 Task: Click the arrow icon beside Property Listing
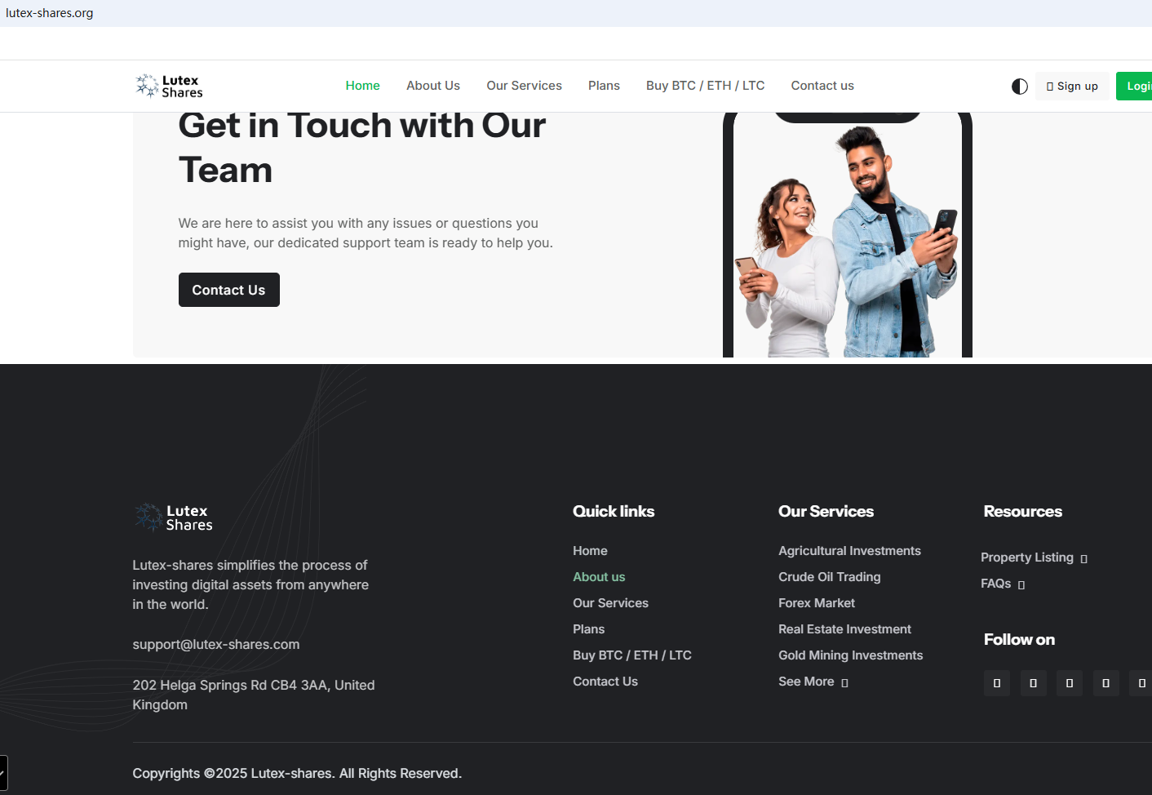[1083, 559]
